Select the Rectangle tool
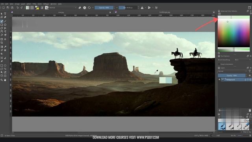252x142 pixels. click(x=2, y=25)
